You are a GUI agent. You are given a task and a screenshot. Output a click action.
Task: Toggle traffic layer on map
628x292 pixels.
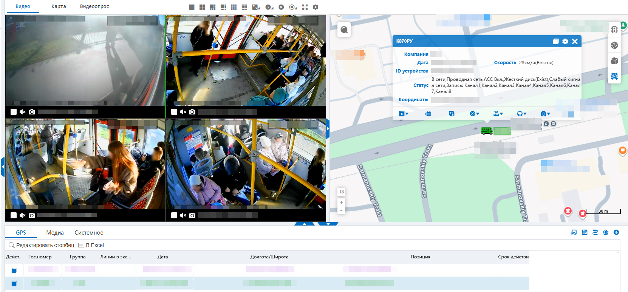tap(614, 29)
